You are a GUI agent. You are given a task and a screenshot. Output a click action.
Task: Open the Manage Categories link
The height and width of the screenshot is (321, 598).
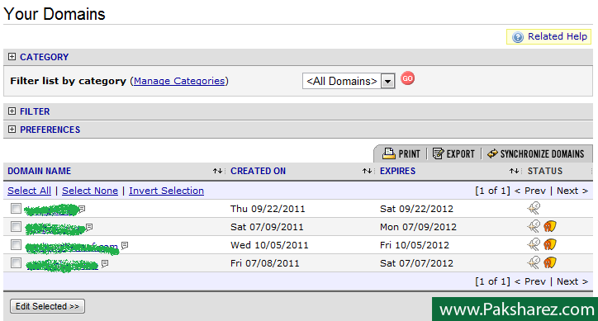179,81
